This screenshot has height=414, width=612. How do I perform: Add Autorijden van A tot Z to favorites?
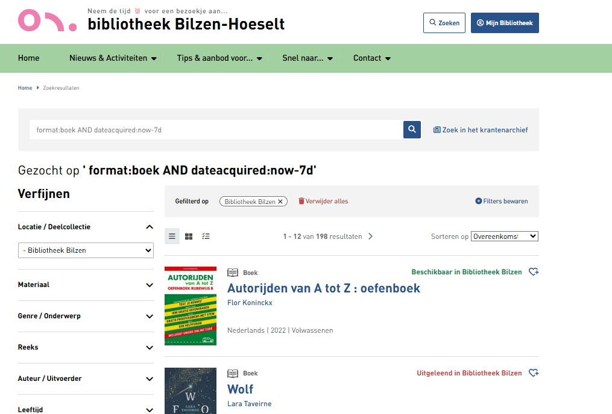533,272
